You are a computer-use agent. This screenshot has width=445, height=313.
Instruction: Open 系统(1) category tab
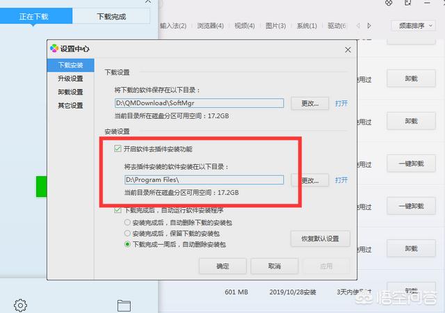pos(307,26)
